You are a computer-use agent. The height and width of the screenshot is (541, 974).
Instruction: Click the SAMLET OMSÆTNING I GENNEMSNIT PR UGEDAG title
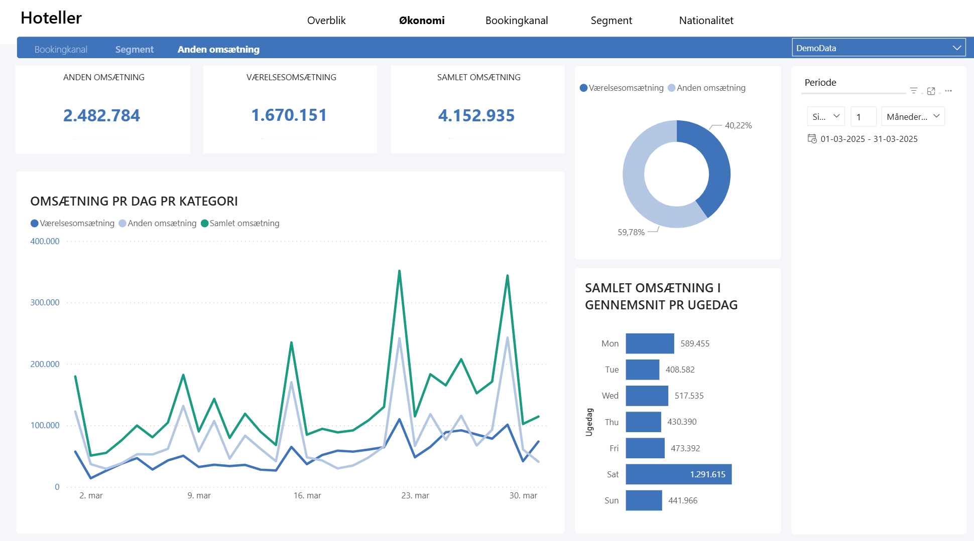click(661, 296)
